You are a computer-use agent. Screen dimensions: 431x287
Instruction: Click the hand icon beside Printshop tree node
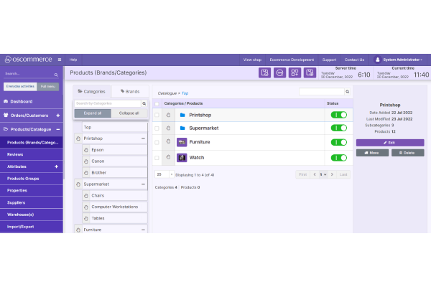pyautogui.click(x=78, y=138)
